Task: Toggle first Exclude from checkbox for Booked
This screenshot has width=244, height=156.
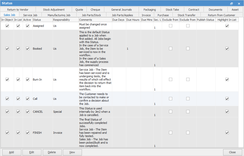Action: (170, 48)
